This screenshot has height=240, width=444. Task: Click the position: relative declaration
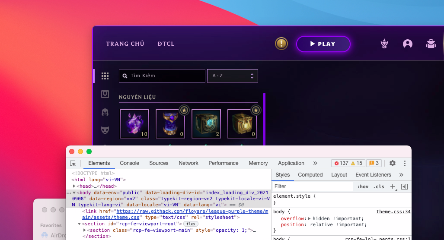(x=324, y=224)
